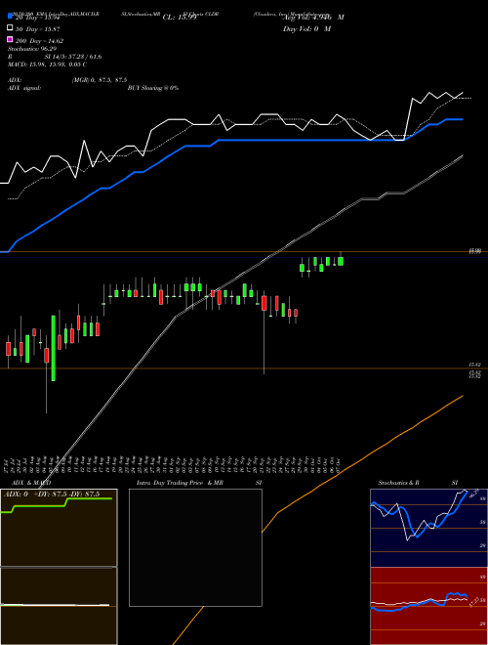
Task: Select the 'Stochastics: 96.29' reading
Action: pos(31,49)
